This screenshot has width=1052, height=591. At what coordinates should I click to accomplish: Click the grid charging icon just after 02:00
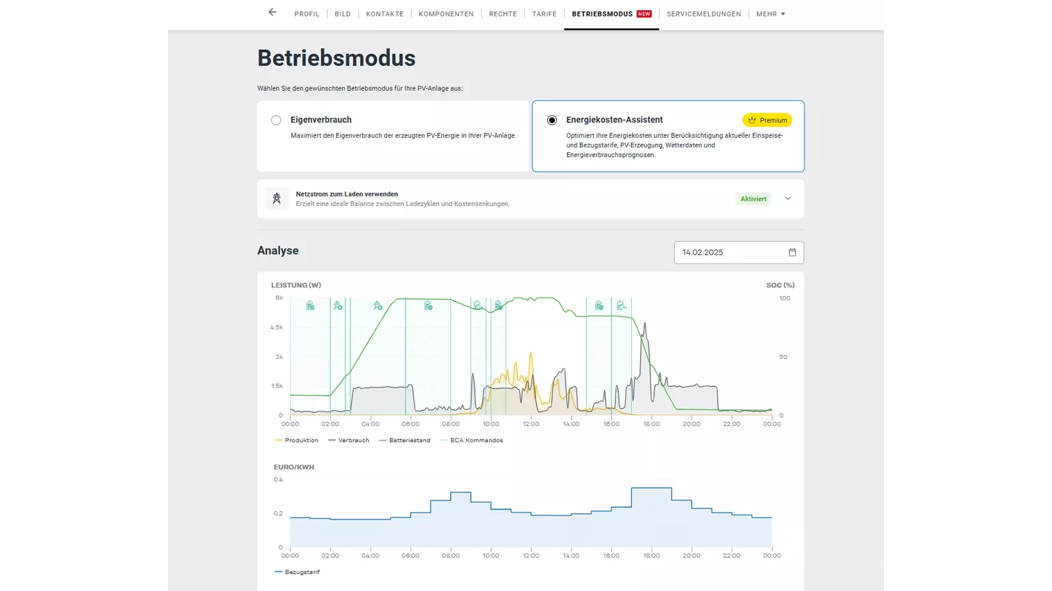tap(338, 306)
